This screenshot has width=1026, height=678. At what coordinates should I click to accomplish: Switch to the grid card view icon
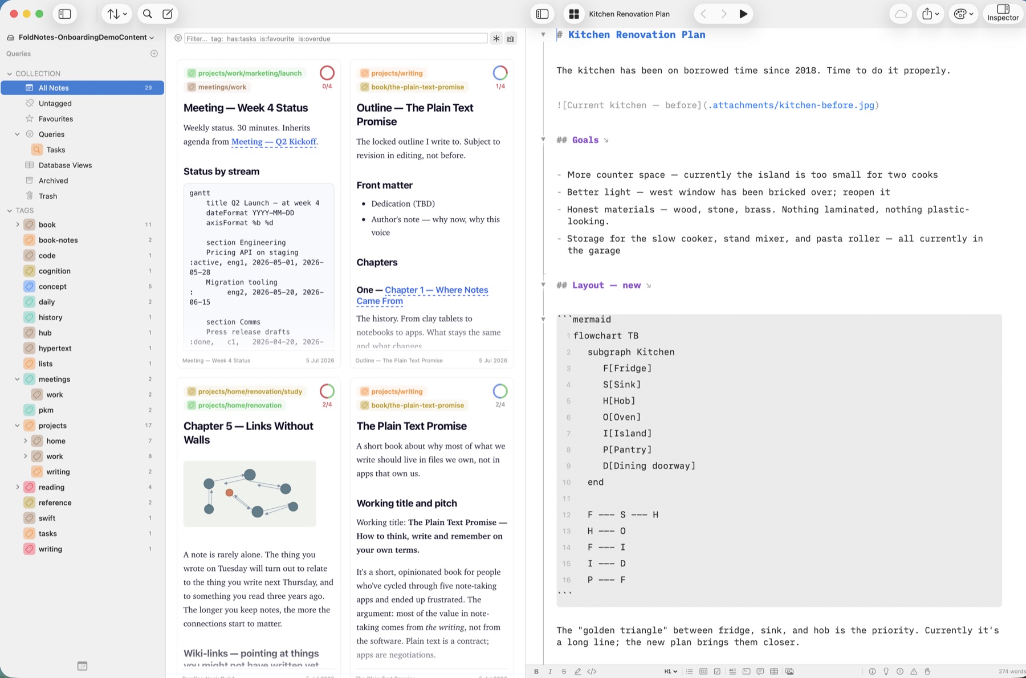[x=574, y=14]
